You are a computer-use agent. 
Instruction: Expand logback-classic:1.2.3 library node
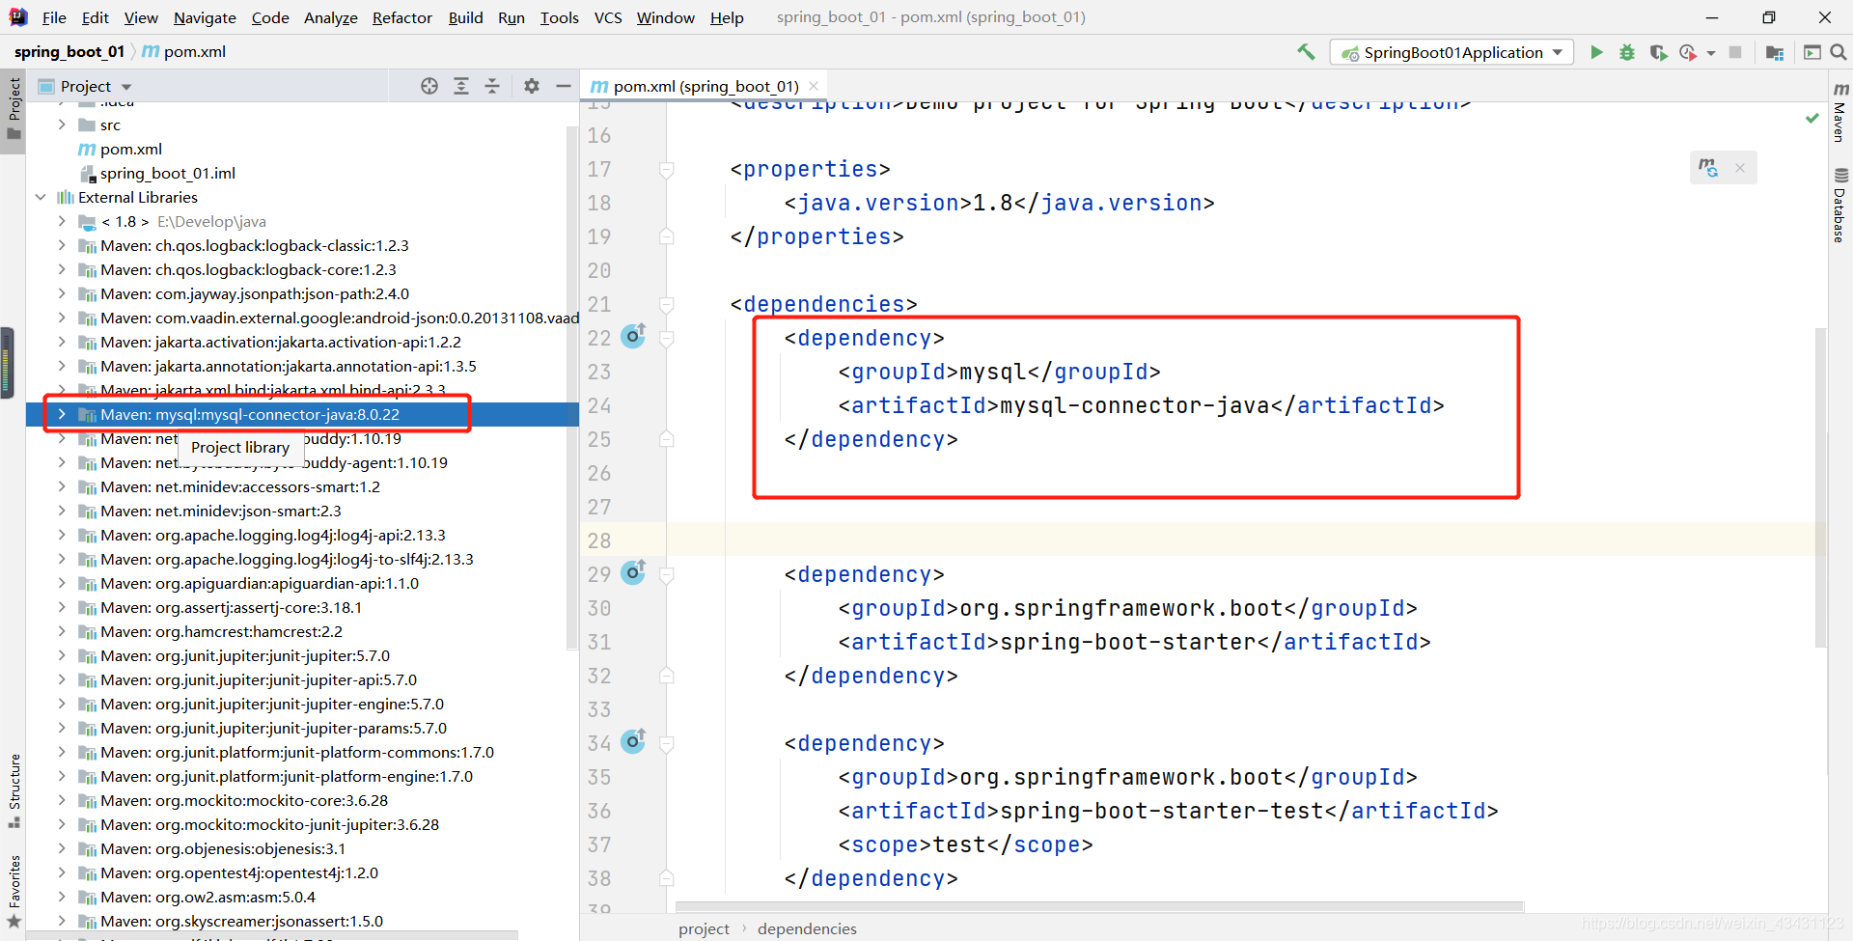(62, 245)
